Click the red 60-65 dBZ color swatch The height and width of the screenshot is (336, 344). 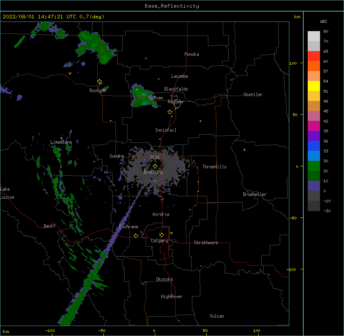[x=314, y=56]
